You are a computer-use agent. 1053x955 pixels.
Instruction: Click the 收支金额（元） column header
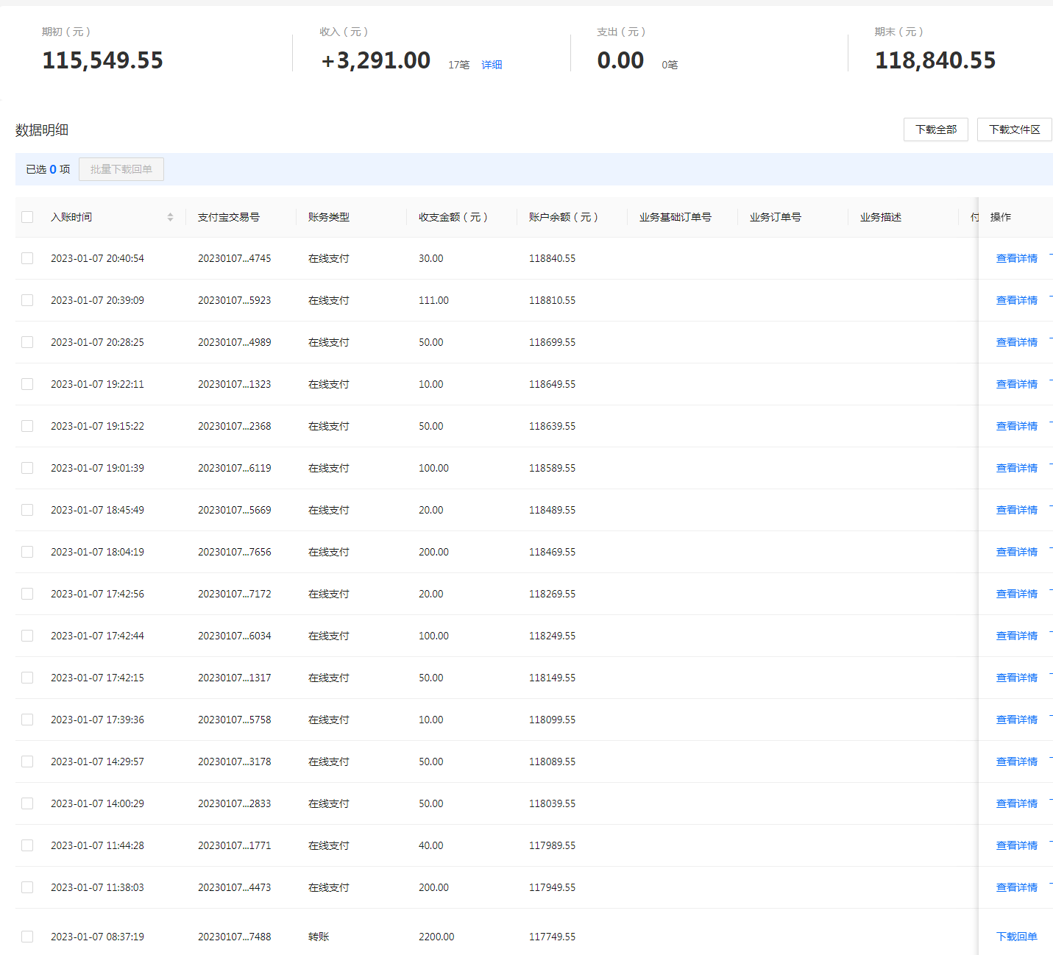coord(453,217)
